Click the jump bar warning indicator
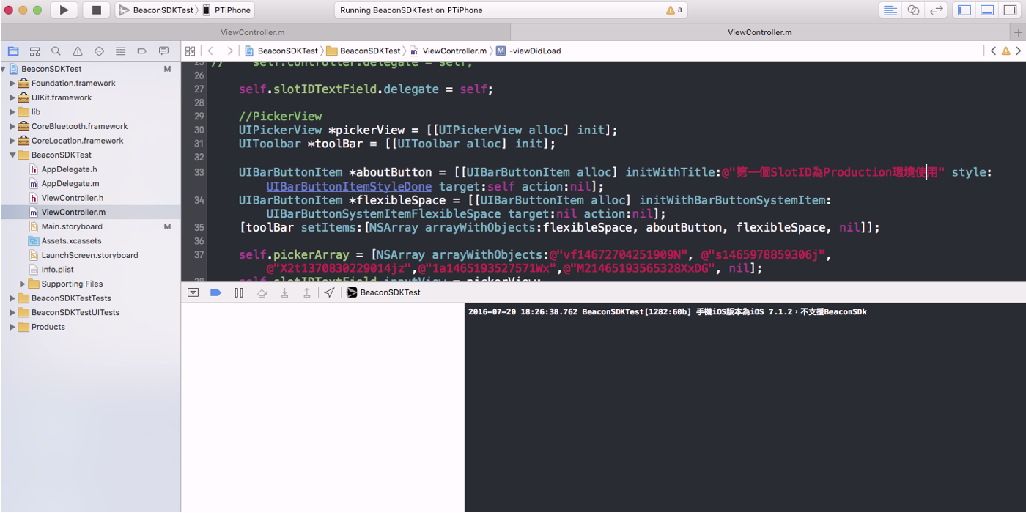1026x513 pixels. click(1006, 51)
